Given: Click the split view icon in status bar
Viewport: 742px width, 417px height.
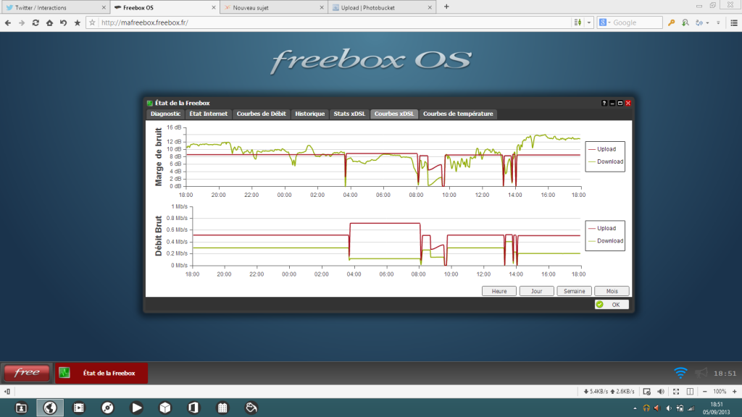Looking at the screenshot, I should [690, 392].
